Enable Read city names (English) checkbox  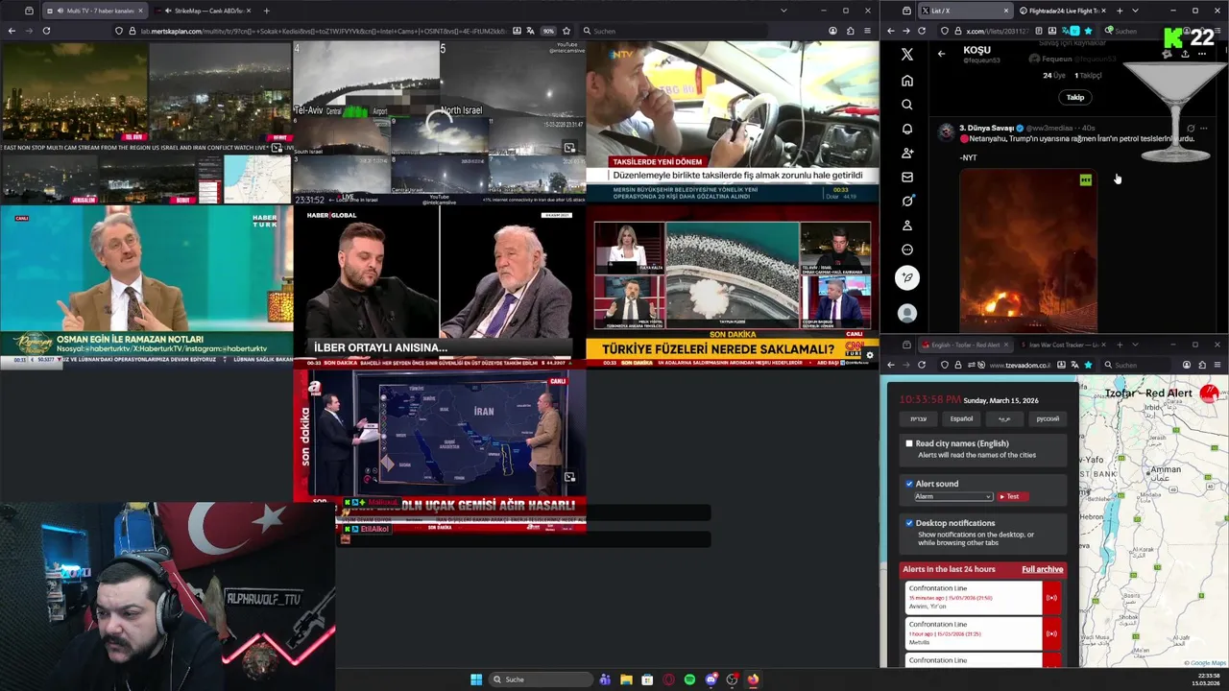coord(909,443)
